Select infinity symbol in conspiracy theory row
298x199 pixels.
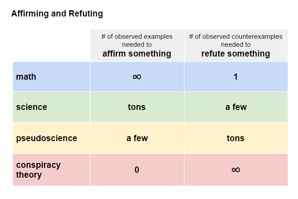[x=236, y=170]
